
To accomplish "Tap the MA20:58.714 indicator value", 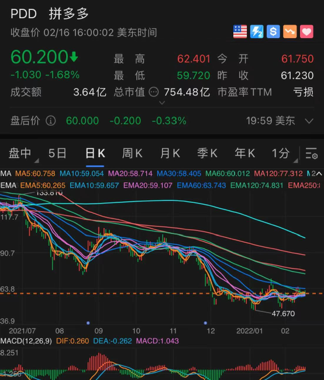I will pyautogui.click(x=130, y=174).
